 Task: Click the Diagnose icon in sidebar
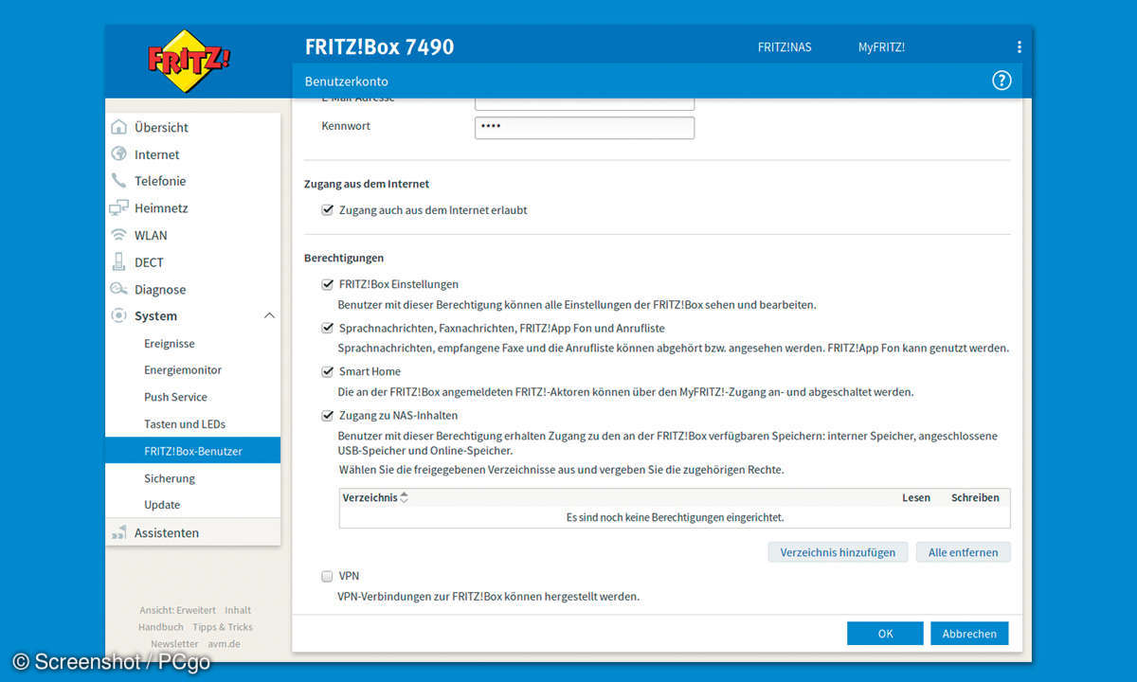coord(118,290)
